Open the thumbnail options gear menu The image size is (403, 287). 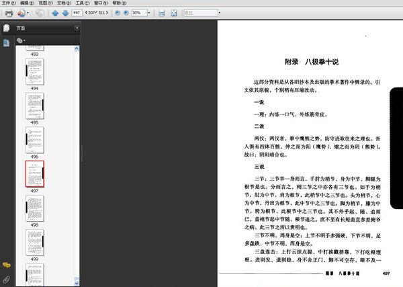click(x=21, y=40)
